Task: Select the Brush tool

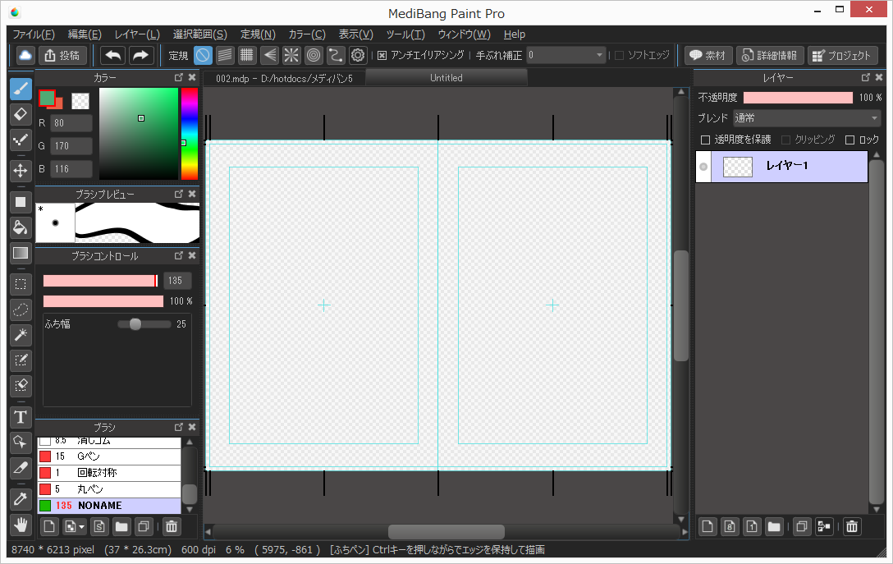Action: pos(21,89)
